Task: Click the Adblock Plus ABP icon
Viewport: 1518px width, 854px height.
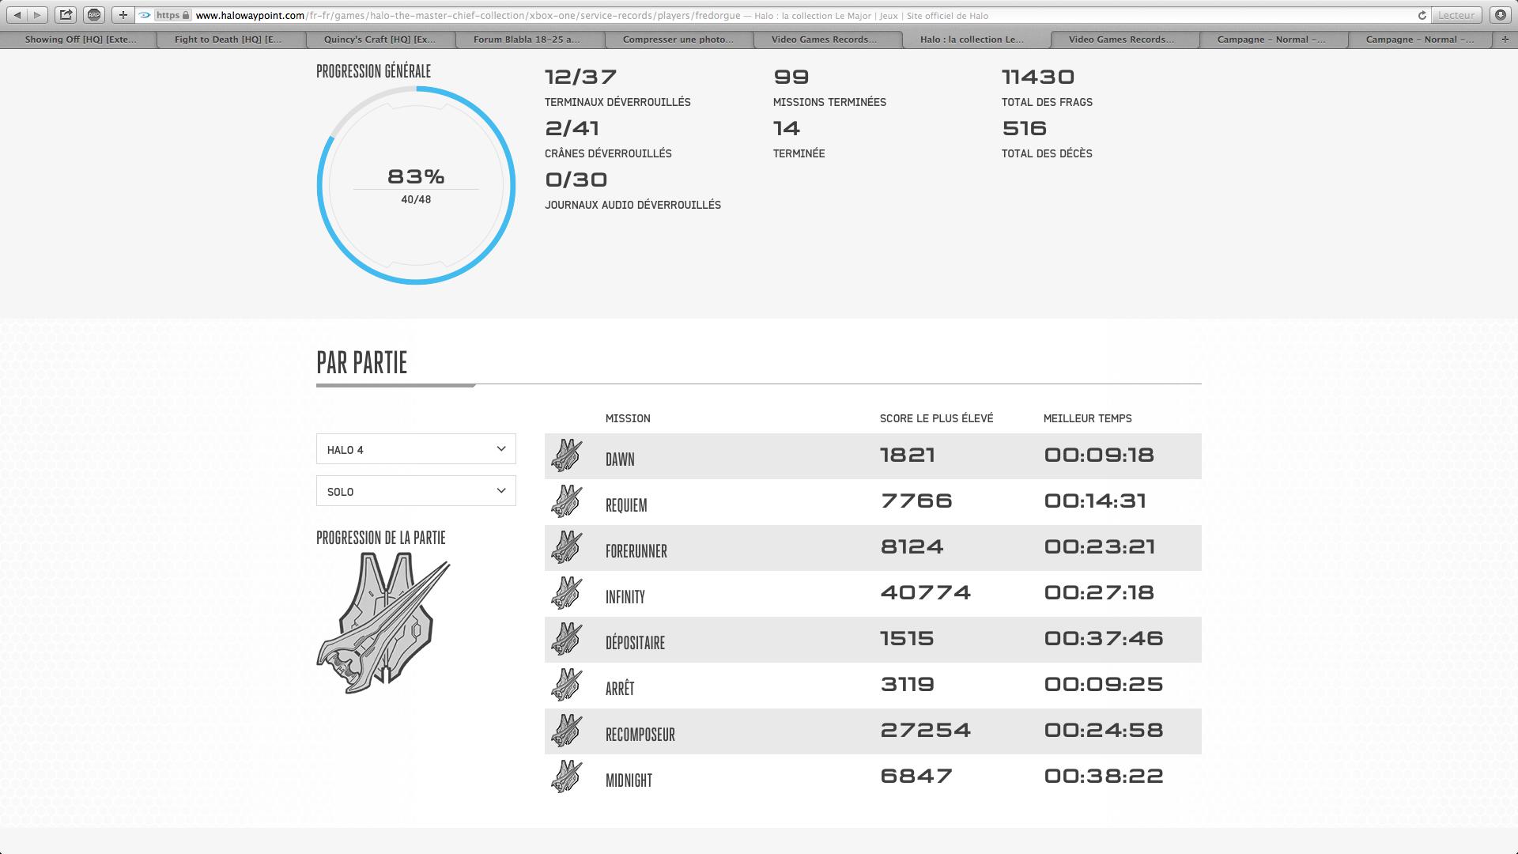Action: click(x=94, y=15)
